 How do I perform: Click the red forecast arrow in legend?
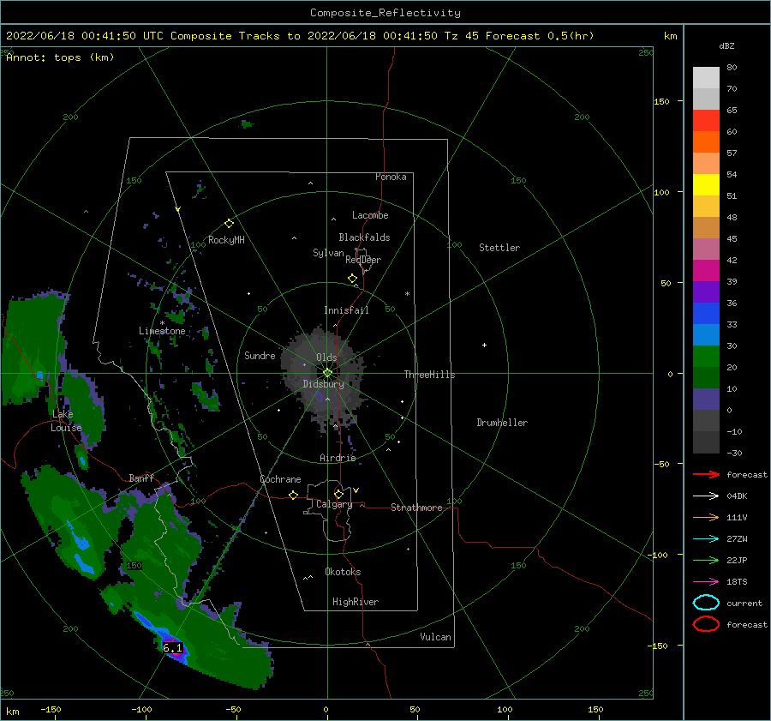click(x=706, y=474)
